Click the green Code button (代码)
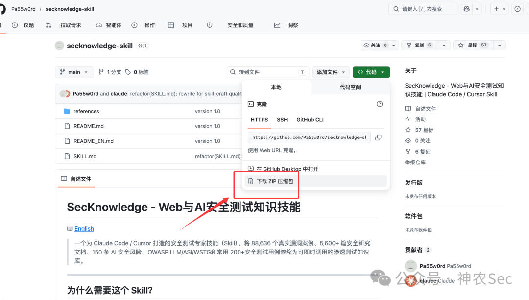Screen dimensions: 529x300 click(371, 72)
